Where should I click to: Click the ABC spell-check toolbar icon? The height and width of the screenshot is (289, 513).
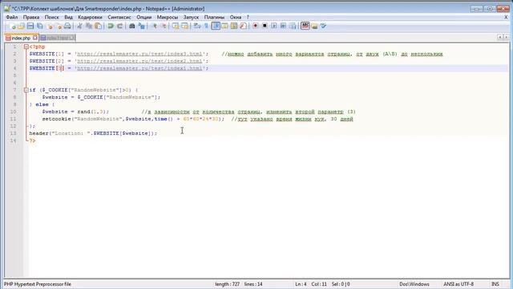click(x=305, y=26)
